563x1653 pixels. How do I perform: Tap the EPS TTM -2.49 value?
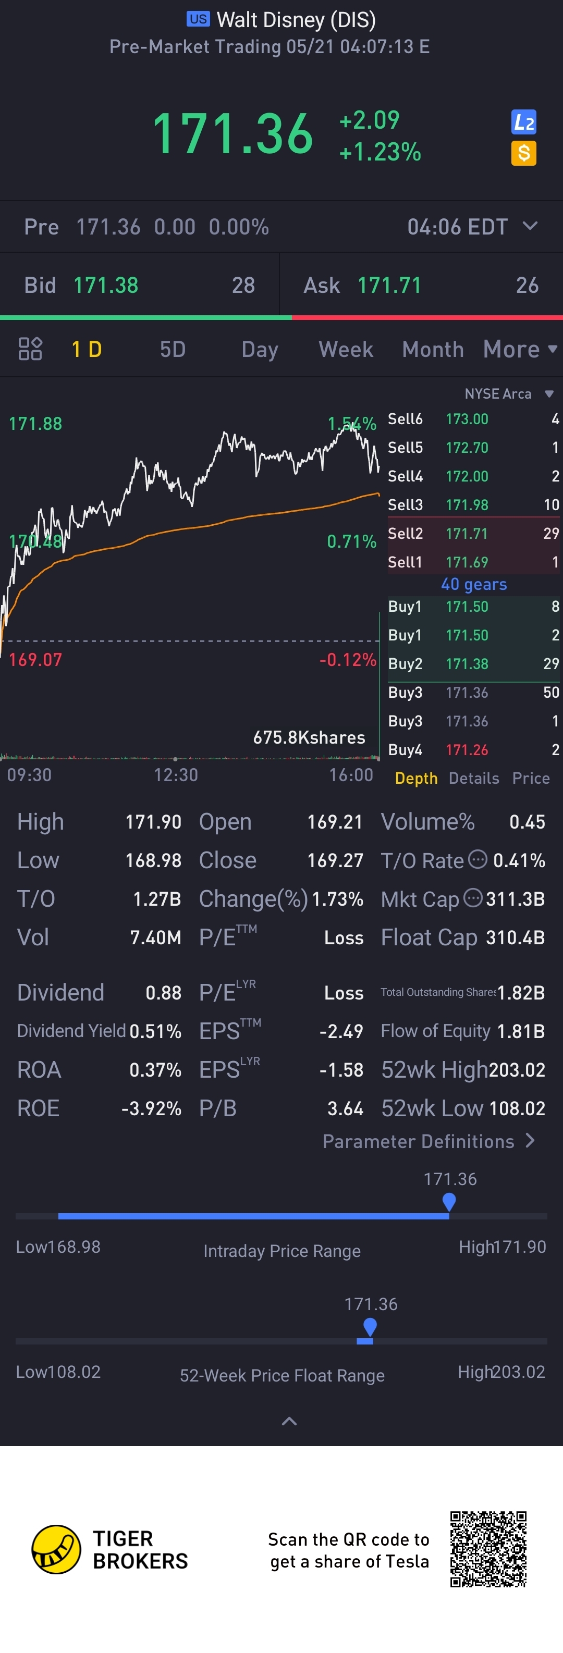(x=341, y=1031)
